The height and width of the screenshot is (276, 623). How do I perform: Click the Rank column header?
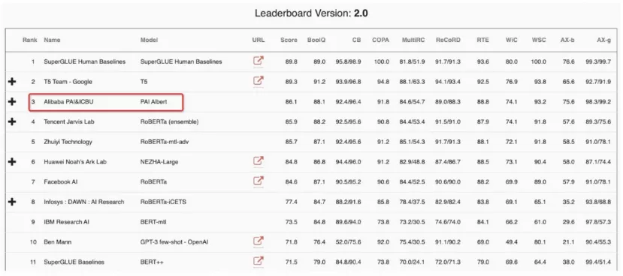point(30,40)
